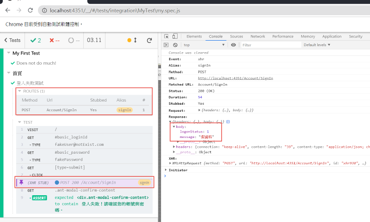Click the clear console icon
The height and width of the screenshot is (222, 370).
click(175, 45)
